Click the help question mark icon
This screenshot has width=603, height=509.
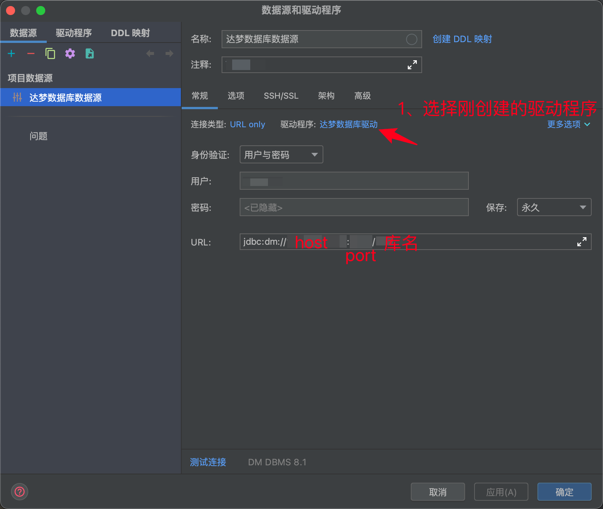click(x=20, y=492)
